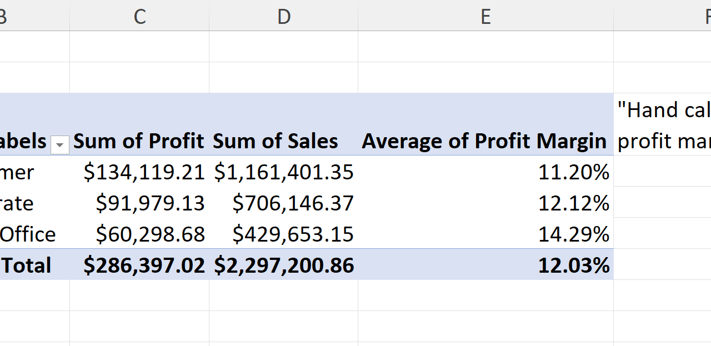The width and height of the screenshot is (711, 346).
Task: Select the $429,653.15 sales cell
Action: click(293, 234)
